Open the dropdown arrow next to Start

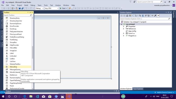(x=66, y=8)
